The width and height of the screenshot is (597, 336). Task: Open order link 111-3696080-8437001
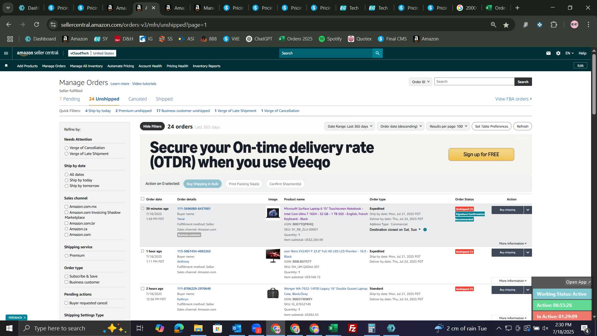point(194,209)
